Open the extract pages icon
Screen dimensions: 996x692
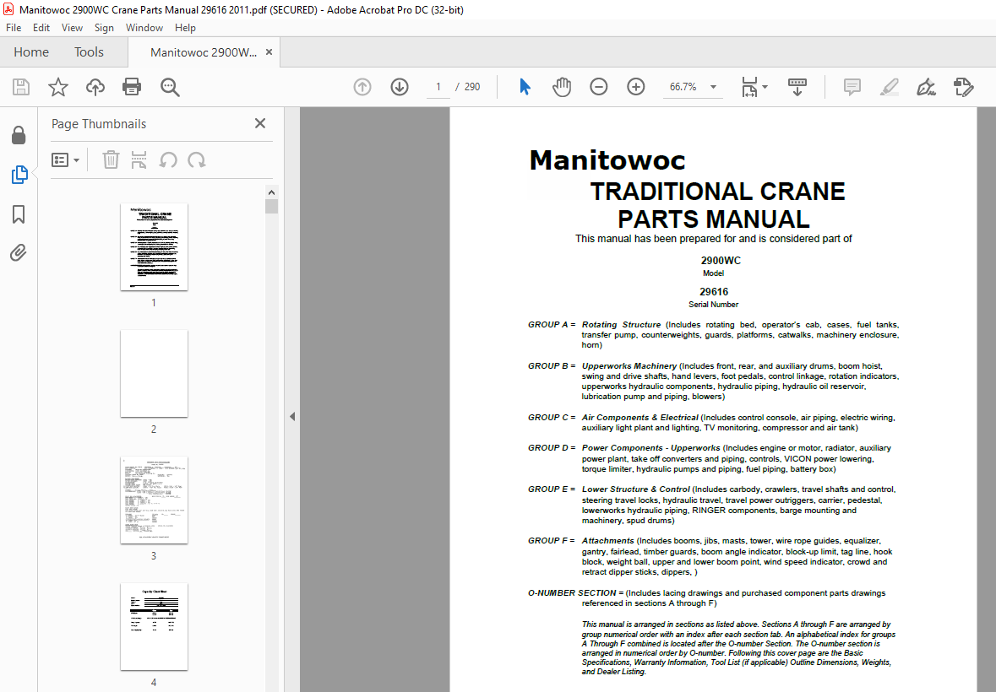tap(139, 159)
